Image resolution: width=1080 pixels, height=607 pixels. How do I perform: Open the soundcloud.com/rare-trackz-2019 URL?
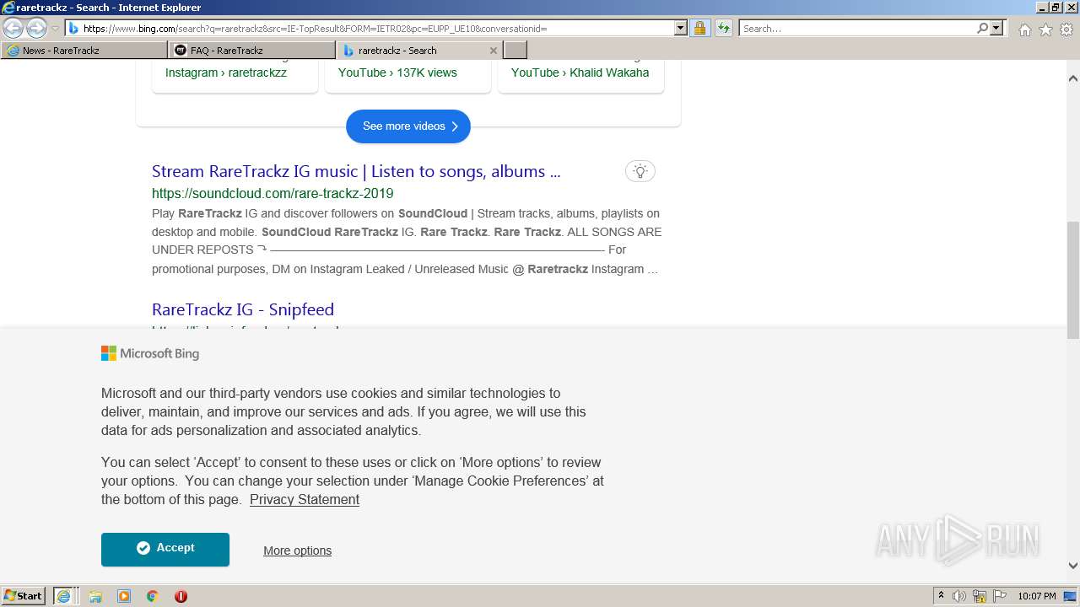[x=273, y=193]
